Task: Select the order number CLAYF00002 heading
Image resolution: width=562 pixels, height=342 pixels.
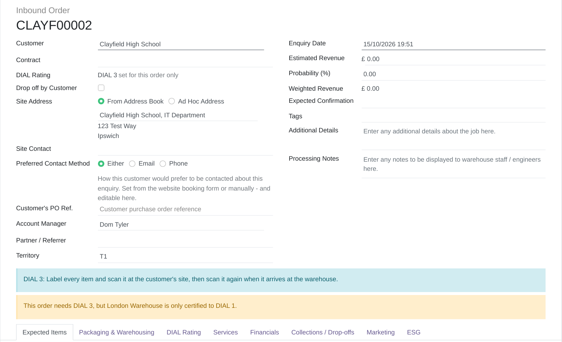Action: [54, 25]
